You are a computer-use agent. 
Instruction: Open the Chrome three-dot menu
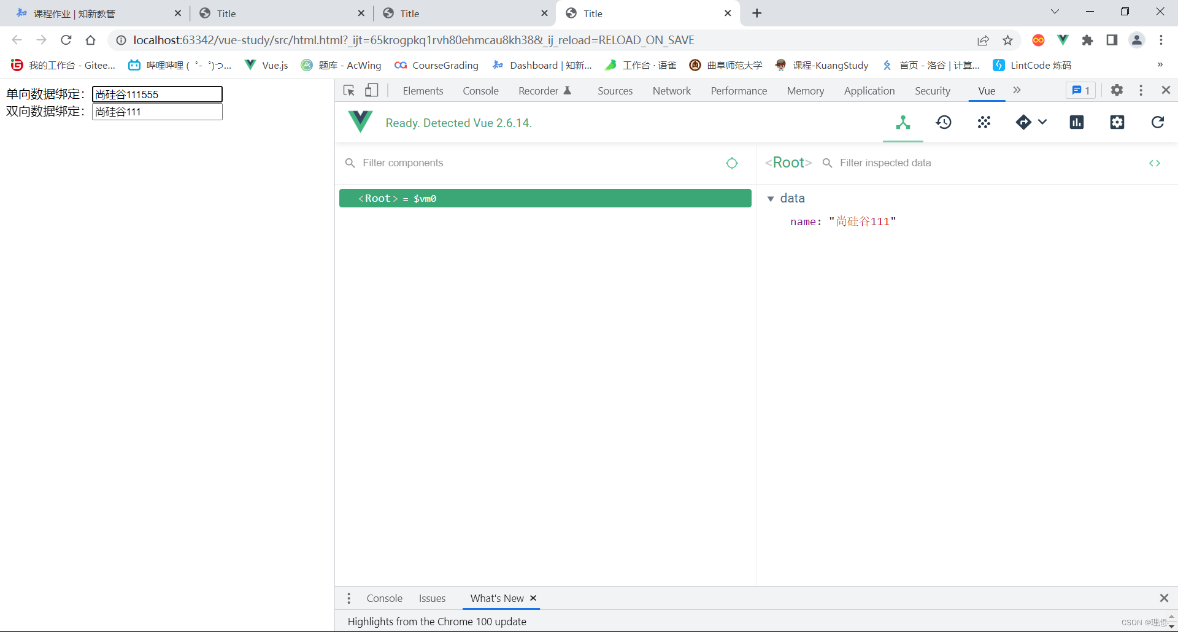pyautogui.click(x=1161, y=40)
